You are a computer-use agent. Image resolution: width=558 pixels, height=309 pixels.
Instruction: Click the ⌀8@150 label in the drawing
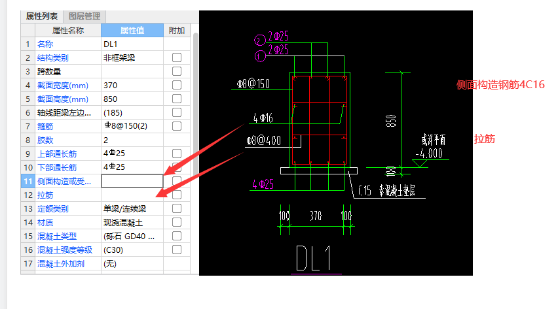point(253,84)
